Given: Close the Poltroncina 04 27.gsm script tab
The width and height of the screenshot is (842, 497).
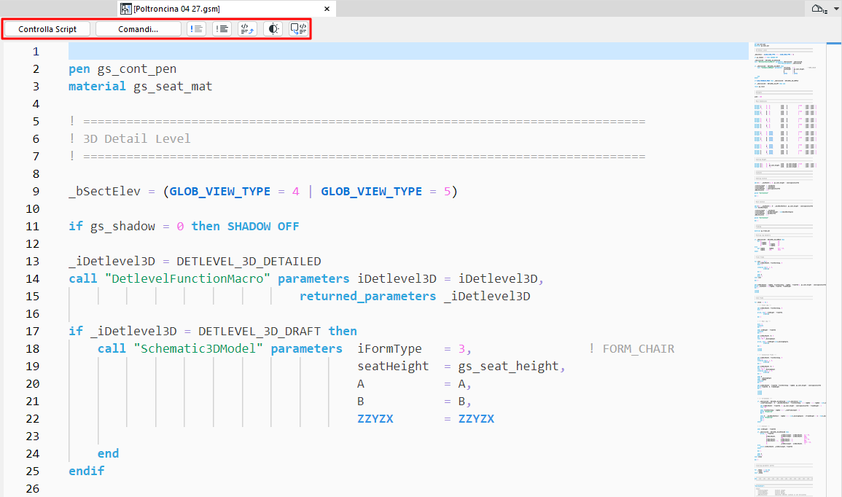Looking at the screenshot, I should click(327, 9).
